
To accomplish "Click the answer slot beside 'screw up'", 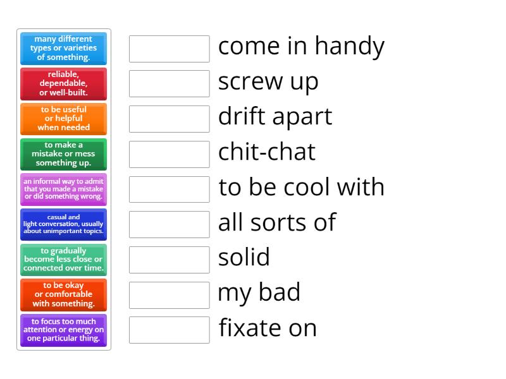I will (x=169, y=81).
